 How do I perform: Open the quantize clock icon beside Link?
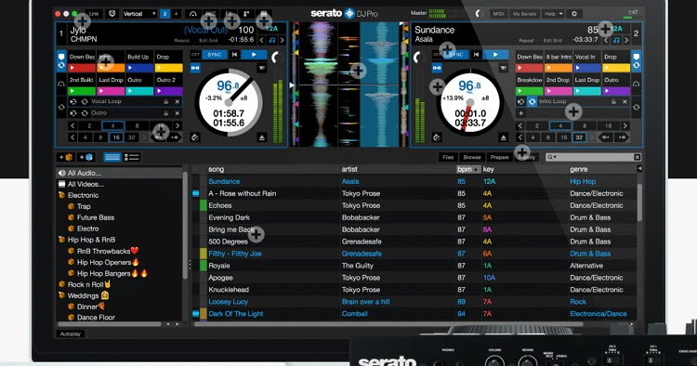click(x=112, y=14)
